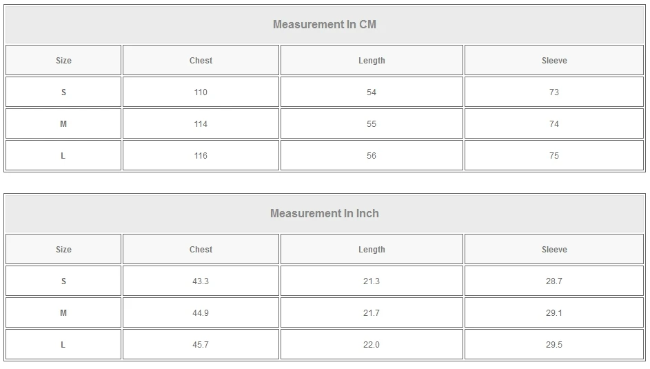
Task: Click the "Measurement In CM" table title
Action: [325, 25]
